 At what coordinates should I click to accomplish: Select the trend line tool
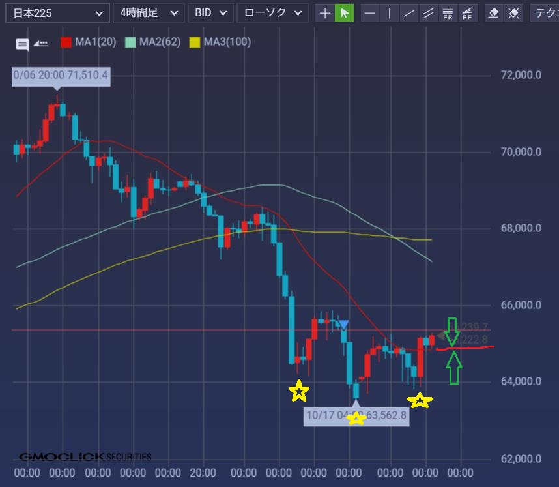(x=409, y=13)
